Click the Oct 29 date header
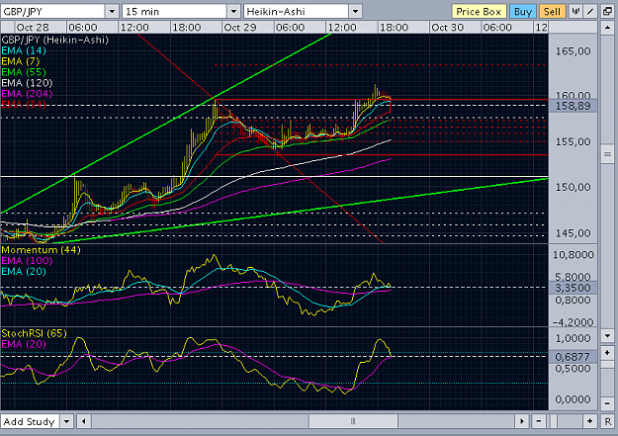This screenshot has height=436, width=618. click(x=240, y=28)
